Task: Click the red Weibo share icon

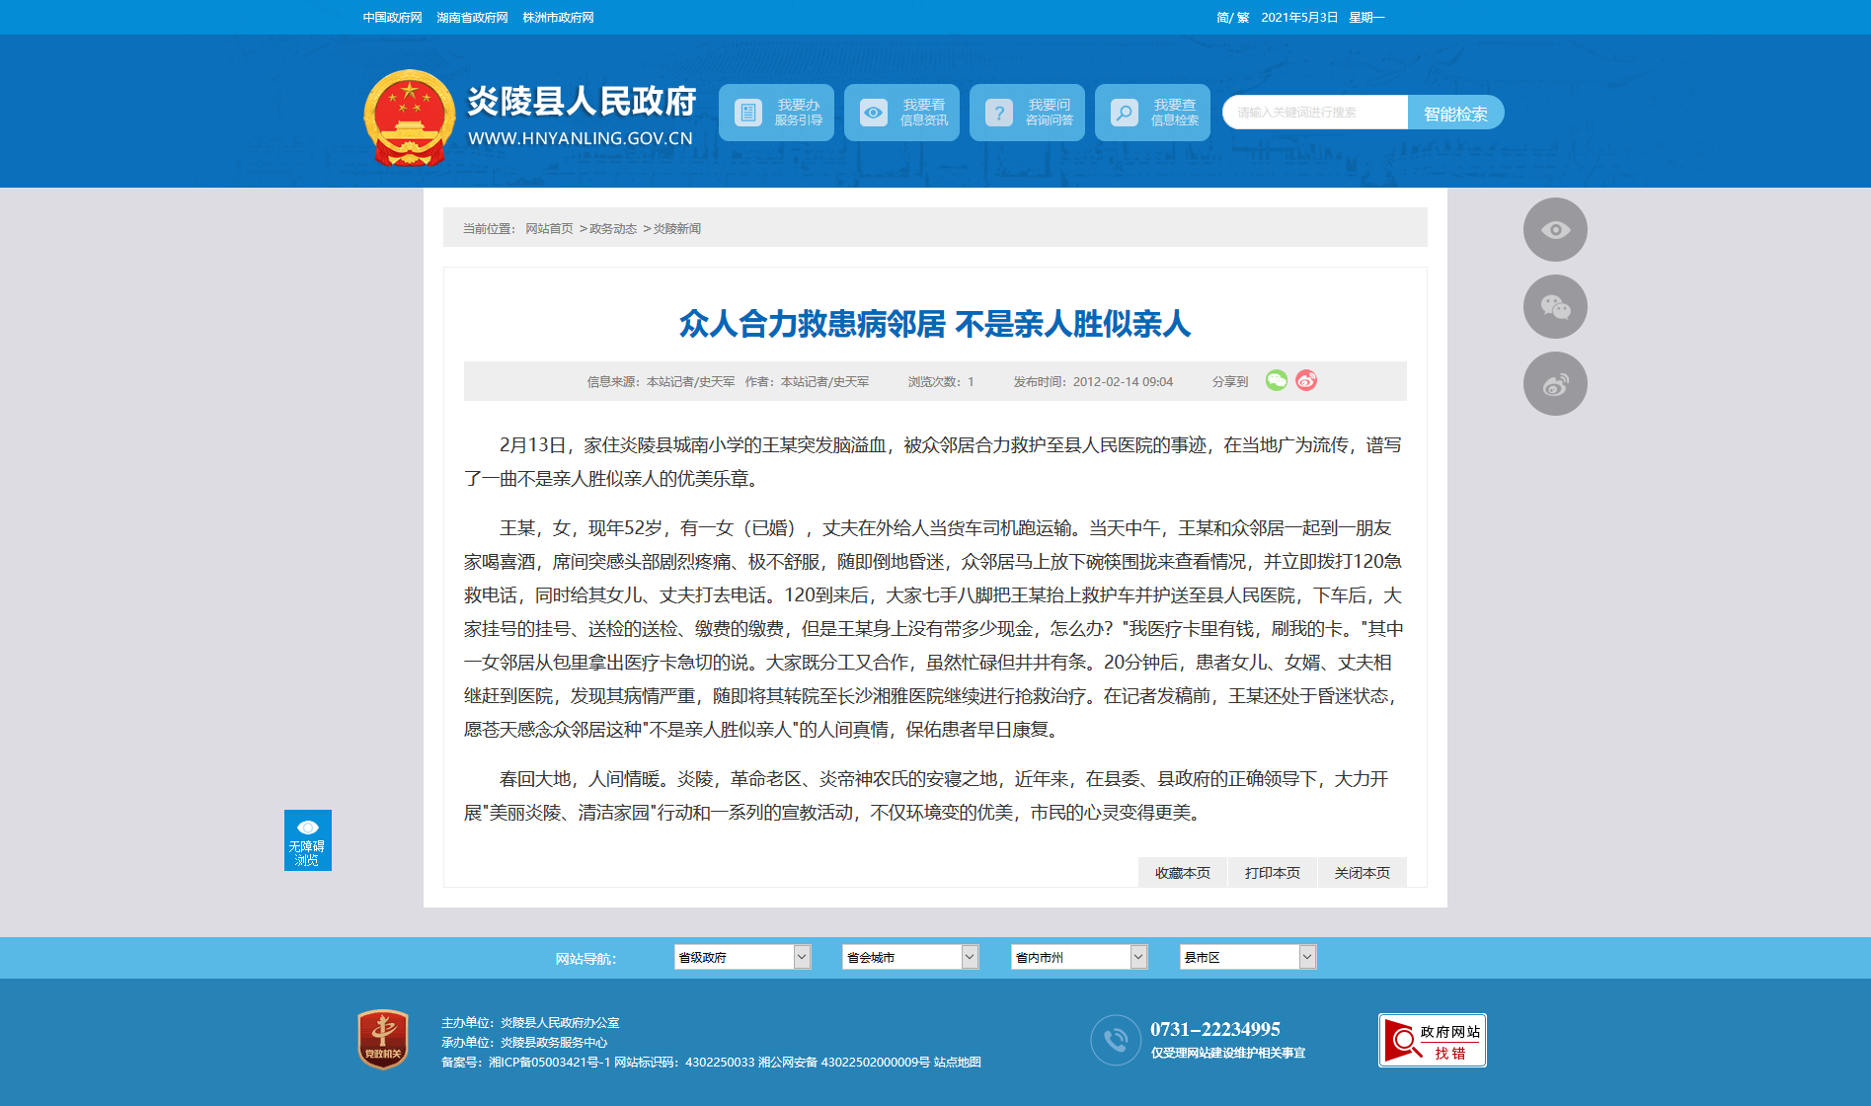Action: coord(1306,381)
